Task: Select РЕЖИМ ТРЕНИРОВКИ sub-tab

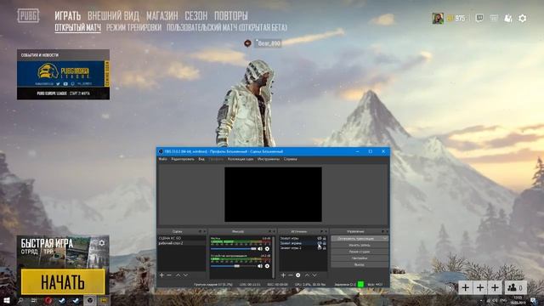Action: click(134, 27)
